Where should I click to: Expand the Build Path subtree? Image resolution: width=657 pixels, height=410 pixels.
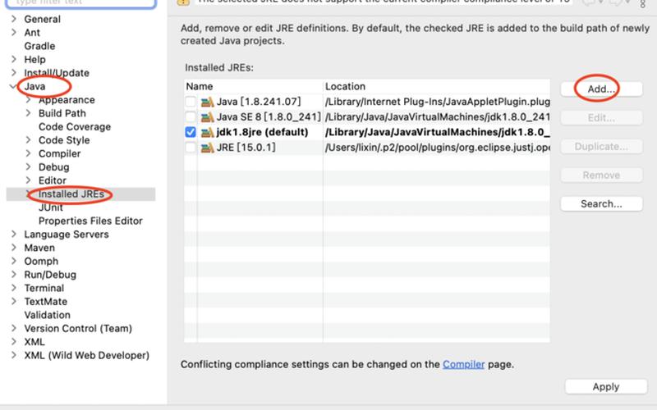click(x=28, y=113)
